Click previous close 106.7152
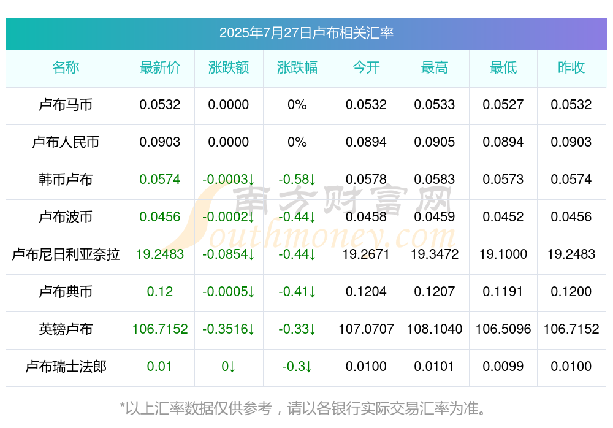The image size is (613, 428). coord(571,329)
